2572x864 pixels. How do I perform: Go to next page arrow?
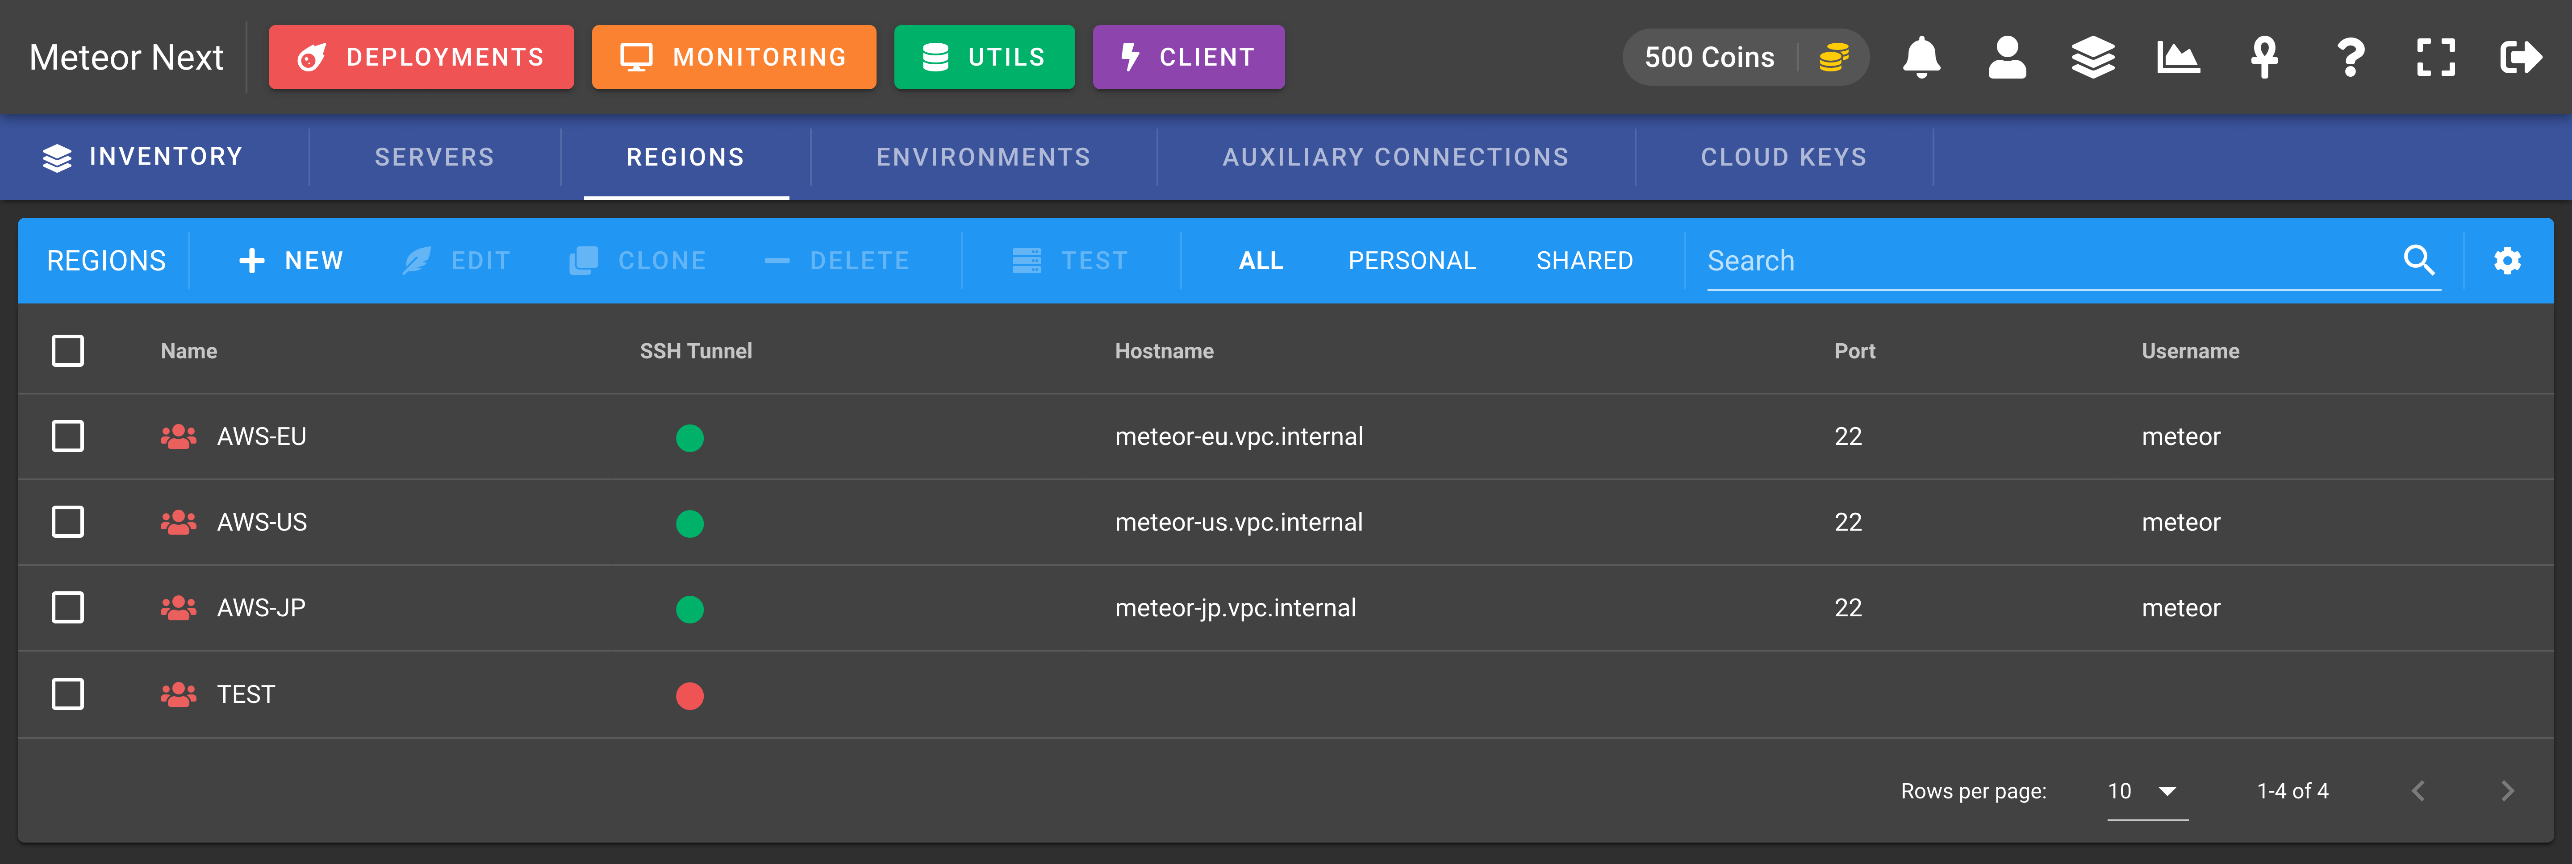[2507, 791]
